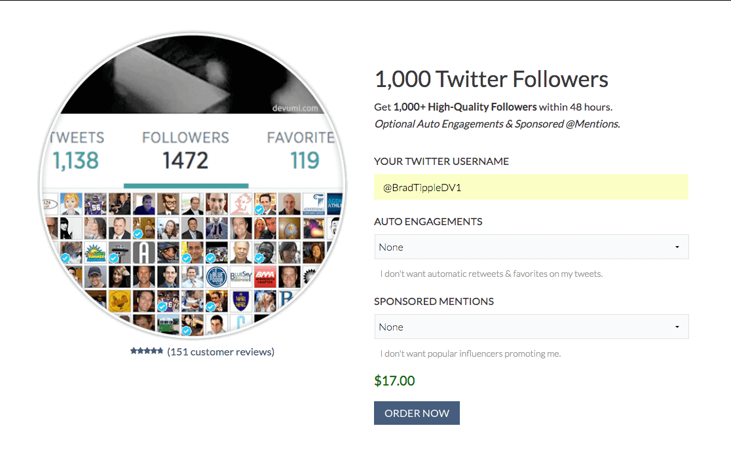
Task: Click the Sponsored Mentions dropdown arrow
Action: coord(677,327)
